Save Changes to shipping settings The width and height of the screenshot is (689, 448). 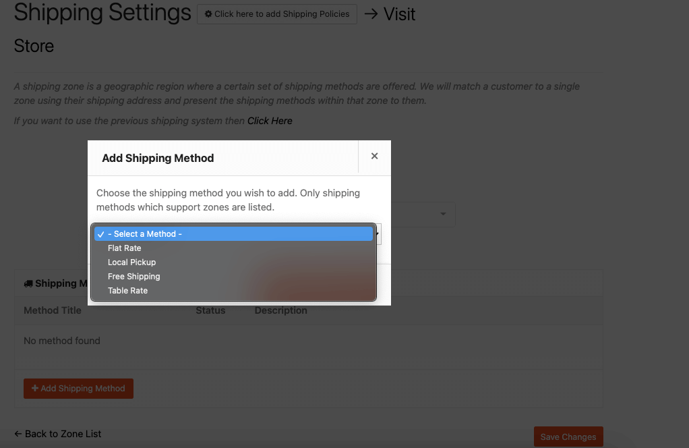pos(568,436)
